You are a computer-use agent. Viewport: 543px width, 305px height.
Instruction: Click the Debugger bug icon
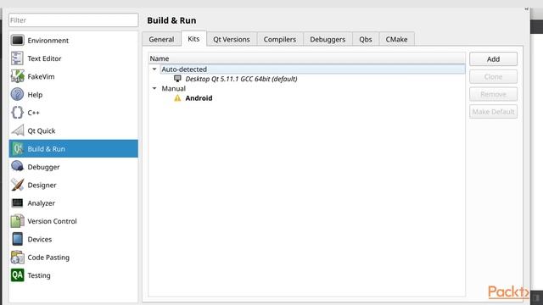(17, 167)
